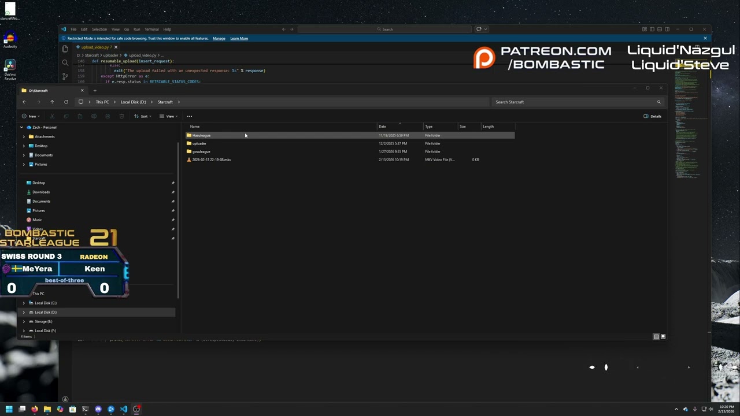Click the magnifier icon in Search Starcraft box
Viewport: 740px width, 416px height.
click(658, 102)
